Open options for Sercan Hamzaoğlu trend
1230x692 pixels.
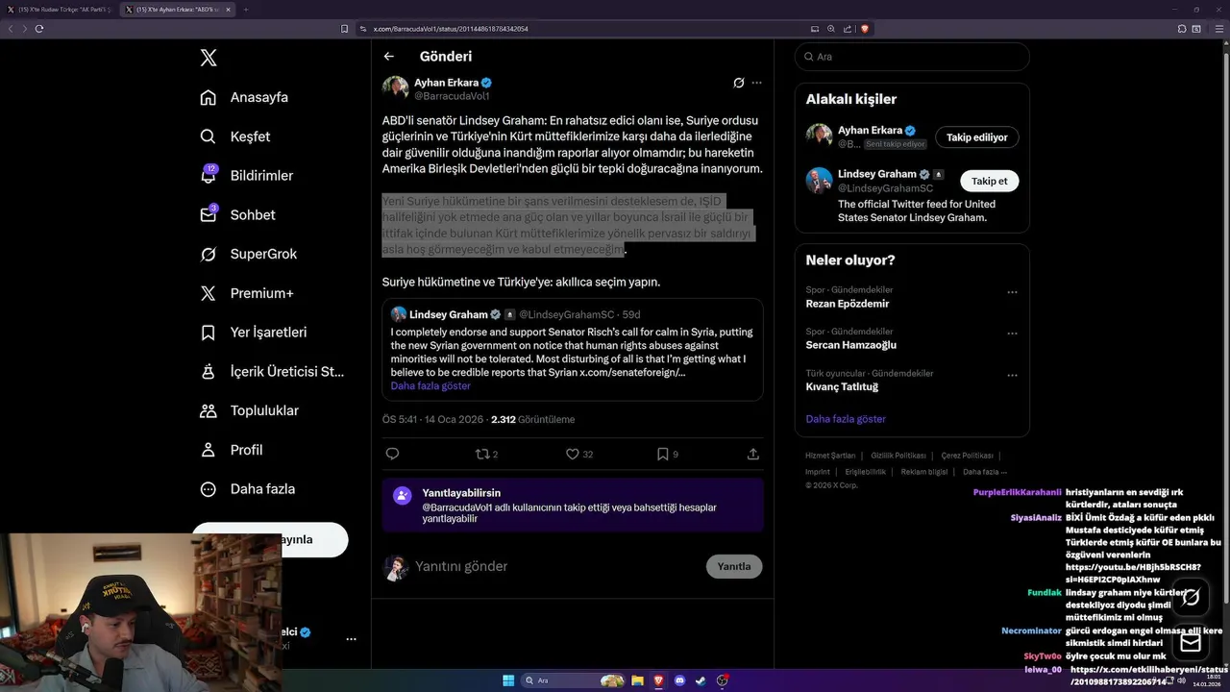(x=1012, y=334)
